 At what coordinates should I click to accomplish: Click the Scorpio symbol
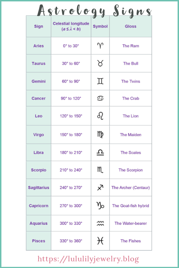click(100, 170)
